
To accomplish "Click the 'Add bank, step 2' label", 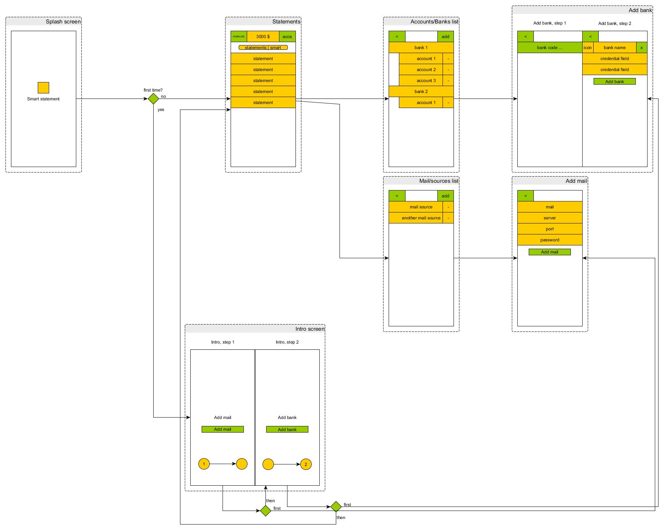I will tap(615, 23).
